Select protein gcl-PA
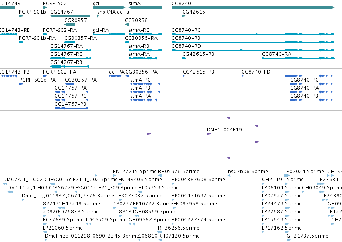 (115, 76)
